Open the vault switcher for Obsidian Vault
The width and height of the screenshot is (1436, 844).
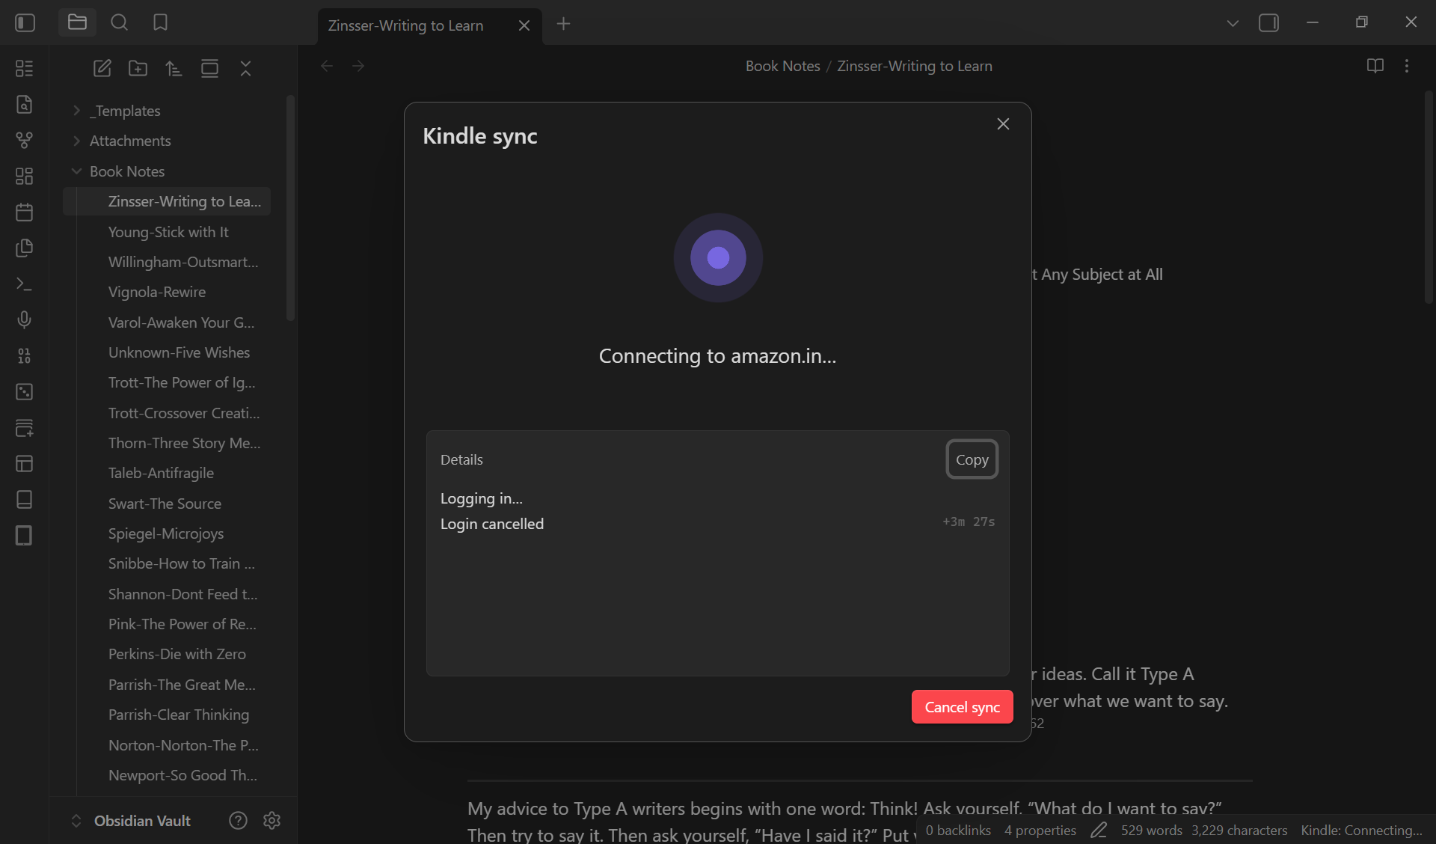click(x=132, y=821)
